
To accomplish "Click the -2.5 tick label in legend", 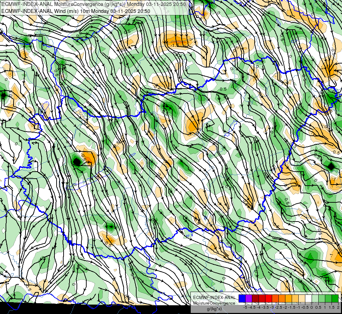I will click(x=279, y=307).
